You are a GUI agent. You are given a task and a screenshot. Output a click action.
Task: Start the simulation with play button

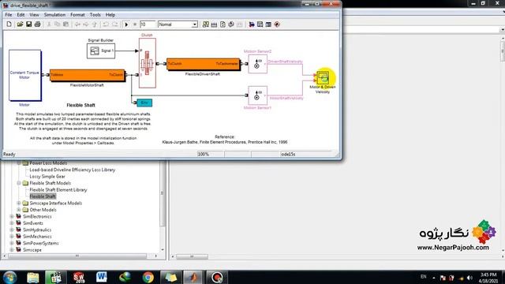(x=126, y=24)
